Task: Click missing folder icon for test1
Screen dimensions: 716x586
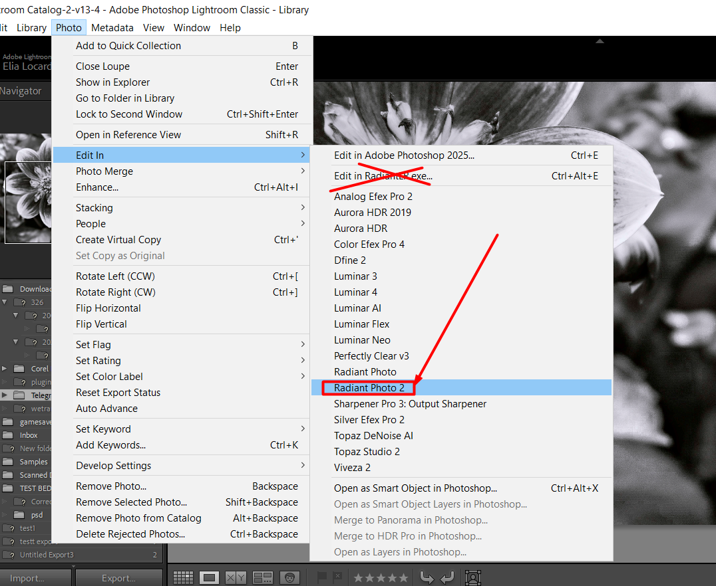Action: (9, 528)
